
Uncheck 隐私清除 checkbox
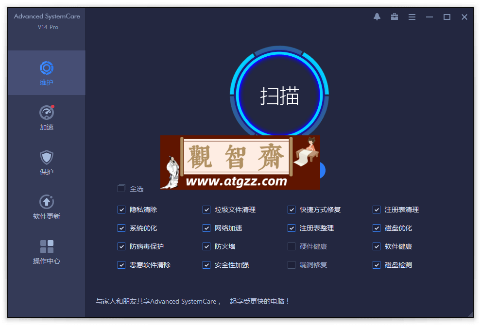tap(121, 210)
